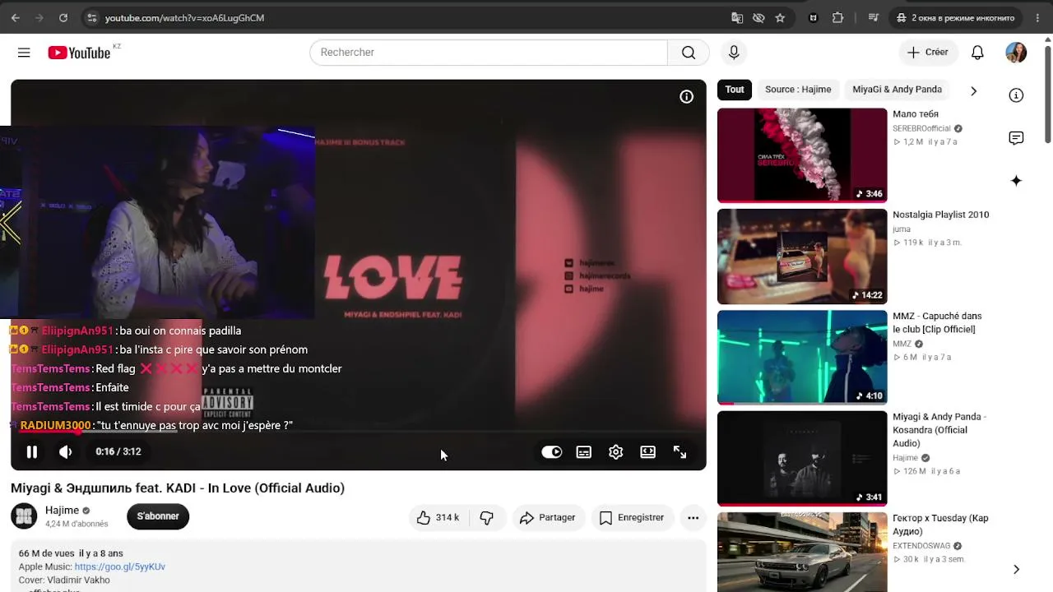Image resolution: width=1053 pixels, height=592 pixels.
Task: Open the player settings gear
Action: click(x=615, y=451)
